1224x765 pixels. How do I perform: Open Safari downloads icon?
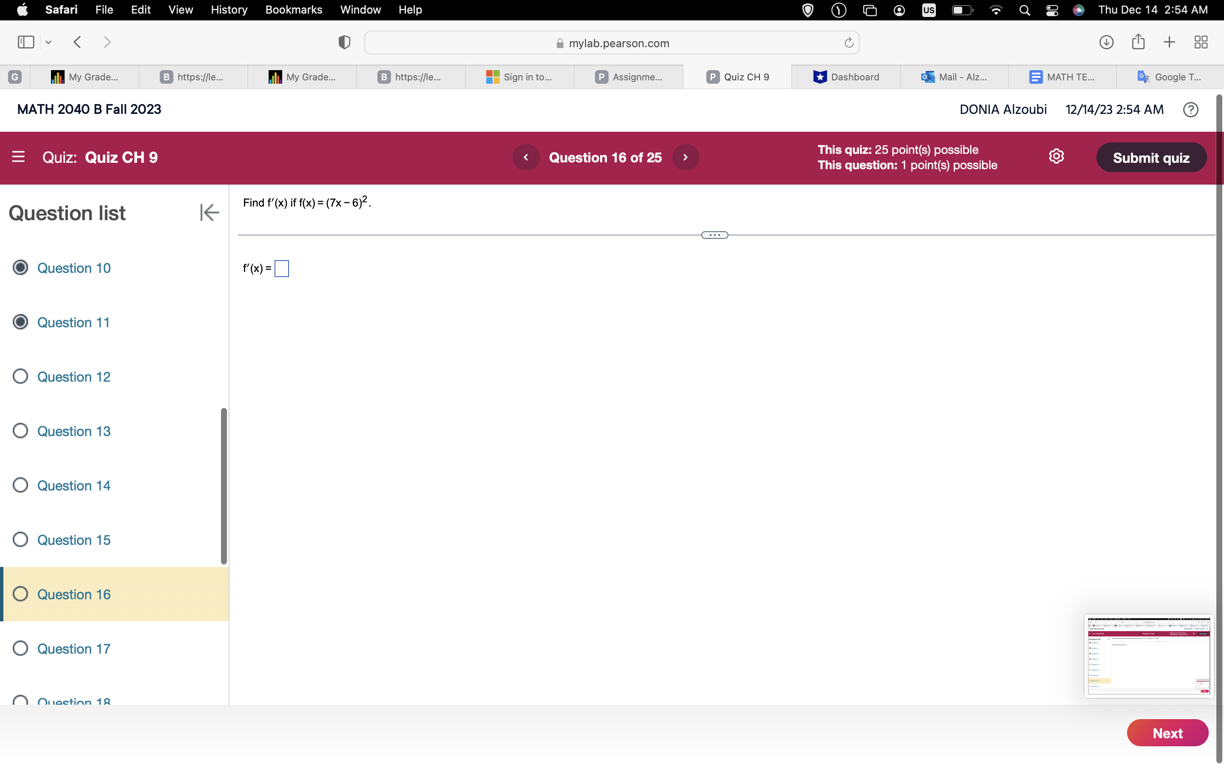click(x=1106, y=42)
